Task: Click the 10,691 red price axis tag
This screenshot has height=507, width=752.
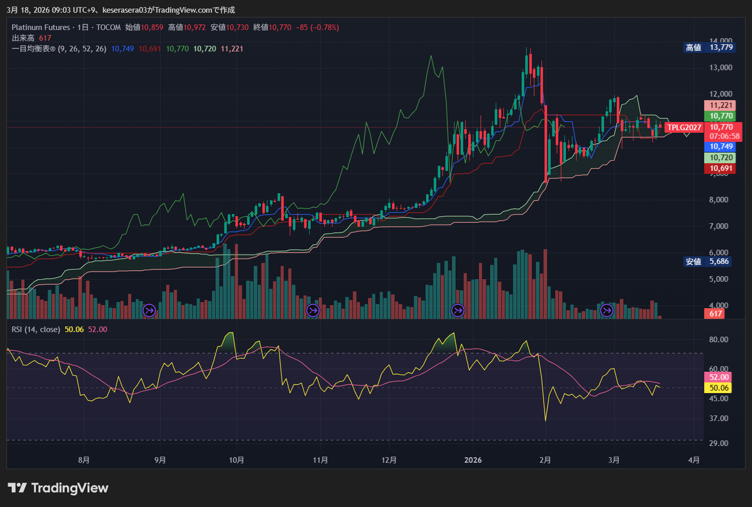Action: click(x=721, y=169)
